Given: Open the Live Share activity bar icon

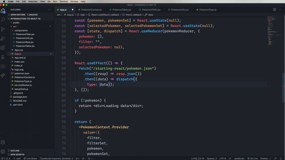Looking at the screenshot, I should [x=3, y=76].
